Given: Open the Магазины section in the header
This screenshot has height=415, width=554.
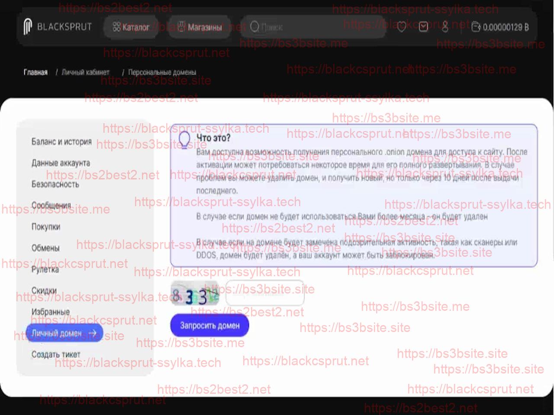Looking at the screenshot, I should pos(200,27).
